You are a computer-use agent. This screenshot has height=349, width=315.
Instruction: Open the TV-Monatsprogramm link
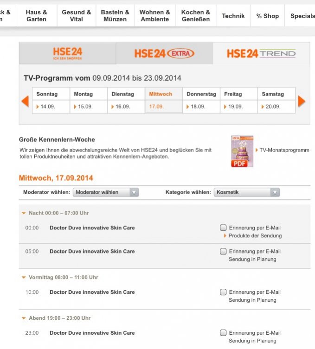pos(284,150)
